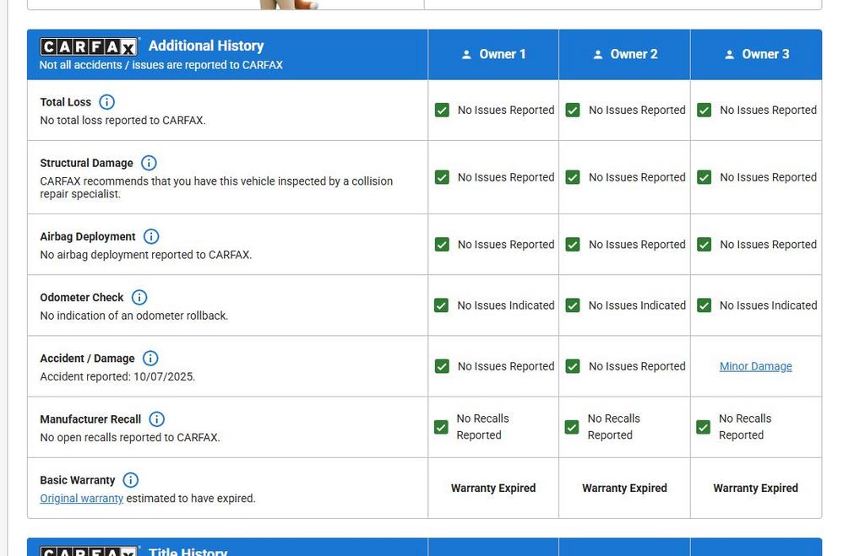Click the Structural Damage row label

(87, 163)
